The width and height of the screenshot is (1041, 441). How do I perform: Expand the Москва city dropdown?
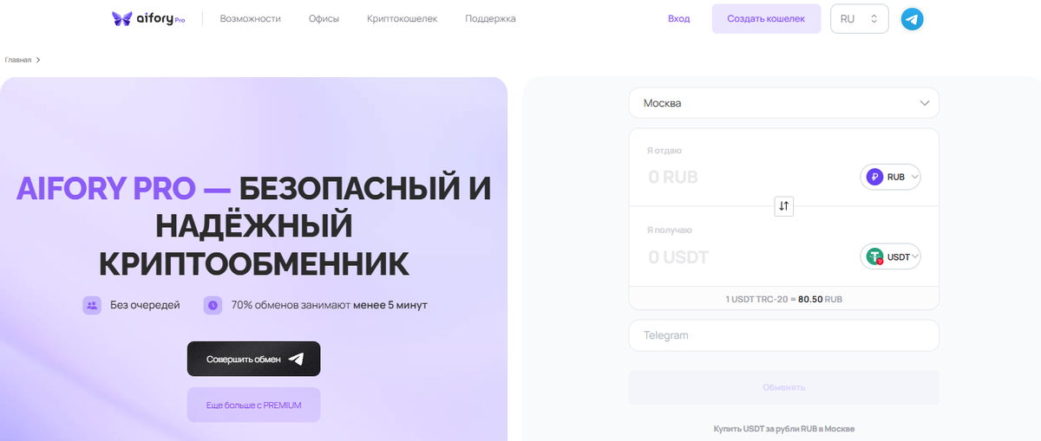coord(783,103)
